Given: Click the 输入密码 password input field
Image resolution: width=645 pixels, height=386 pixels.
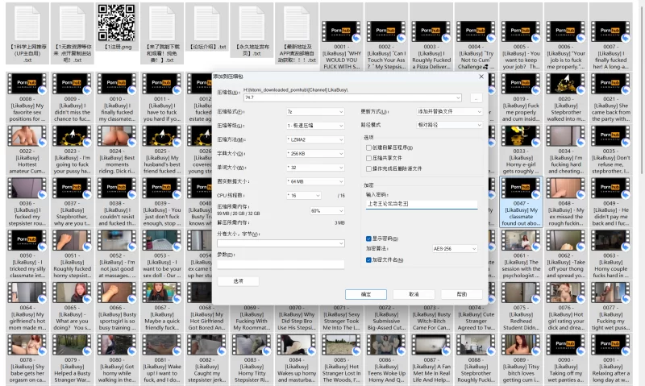Looking at the screenshot, I should coord(420,204).
